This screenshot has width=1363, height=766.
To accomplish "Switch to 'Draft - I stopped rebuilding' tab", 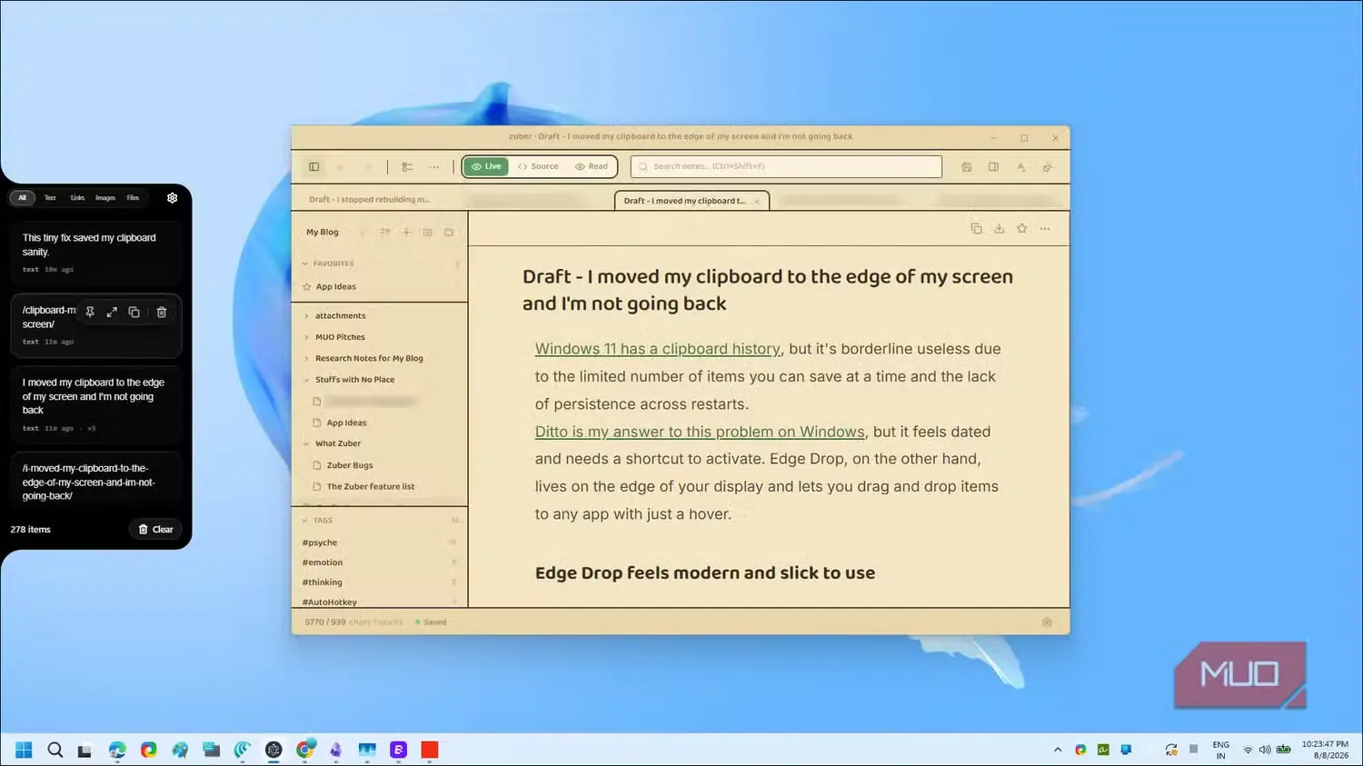I will [x=369, y=199].
